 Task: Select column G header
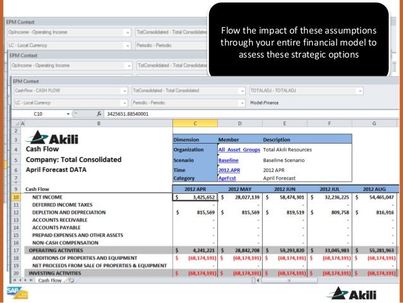pos(374,123)
